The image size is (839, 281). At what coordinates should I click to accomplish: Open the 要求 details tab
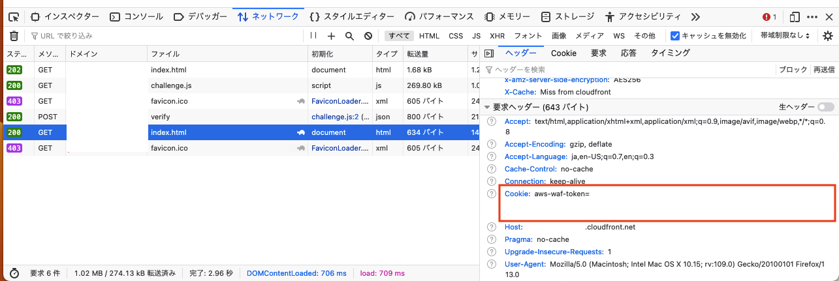(599, 53)
